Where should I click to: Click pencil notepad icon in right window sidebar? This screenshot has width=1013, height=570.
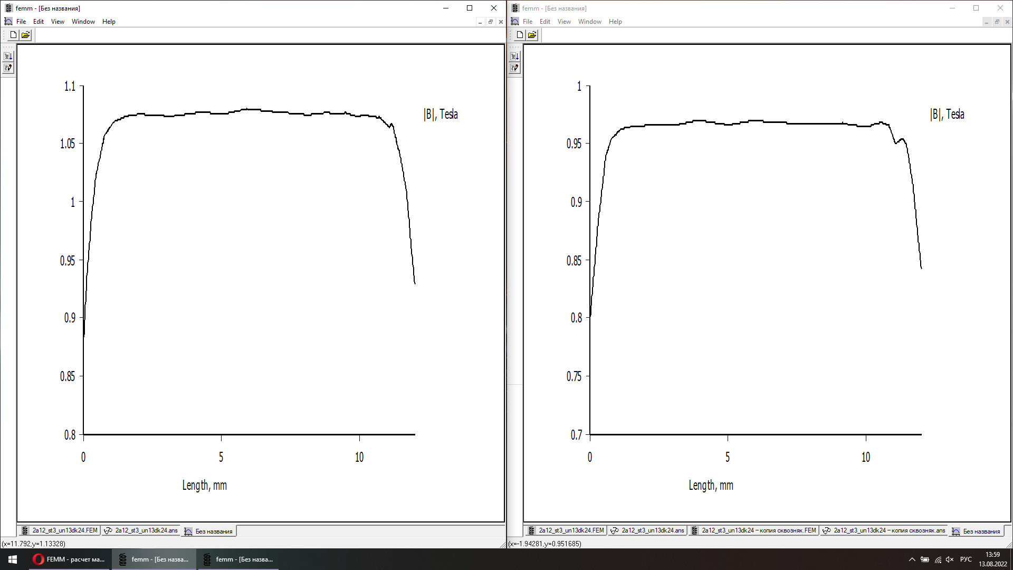514,68
